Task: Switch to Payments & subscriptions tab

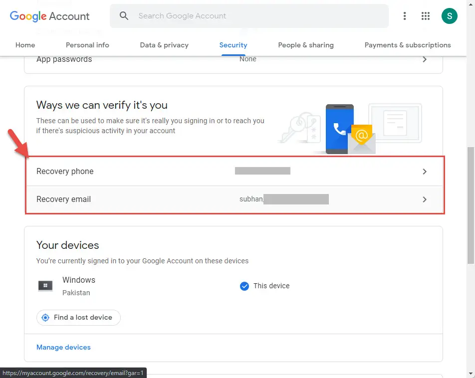Action: point(408,45)
